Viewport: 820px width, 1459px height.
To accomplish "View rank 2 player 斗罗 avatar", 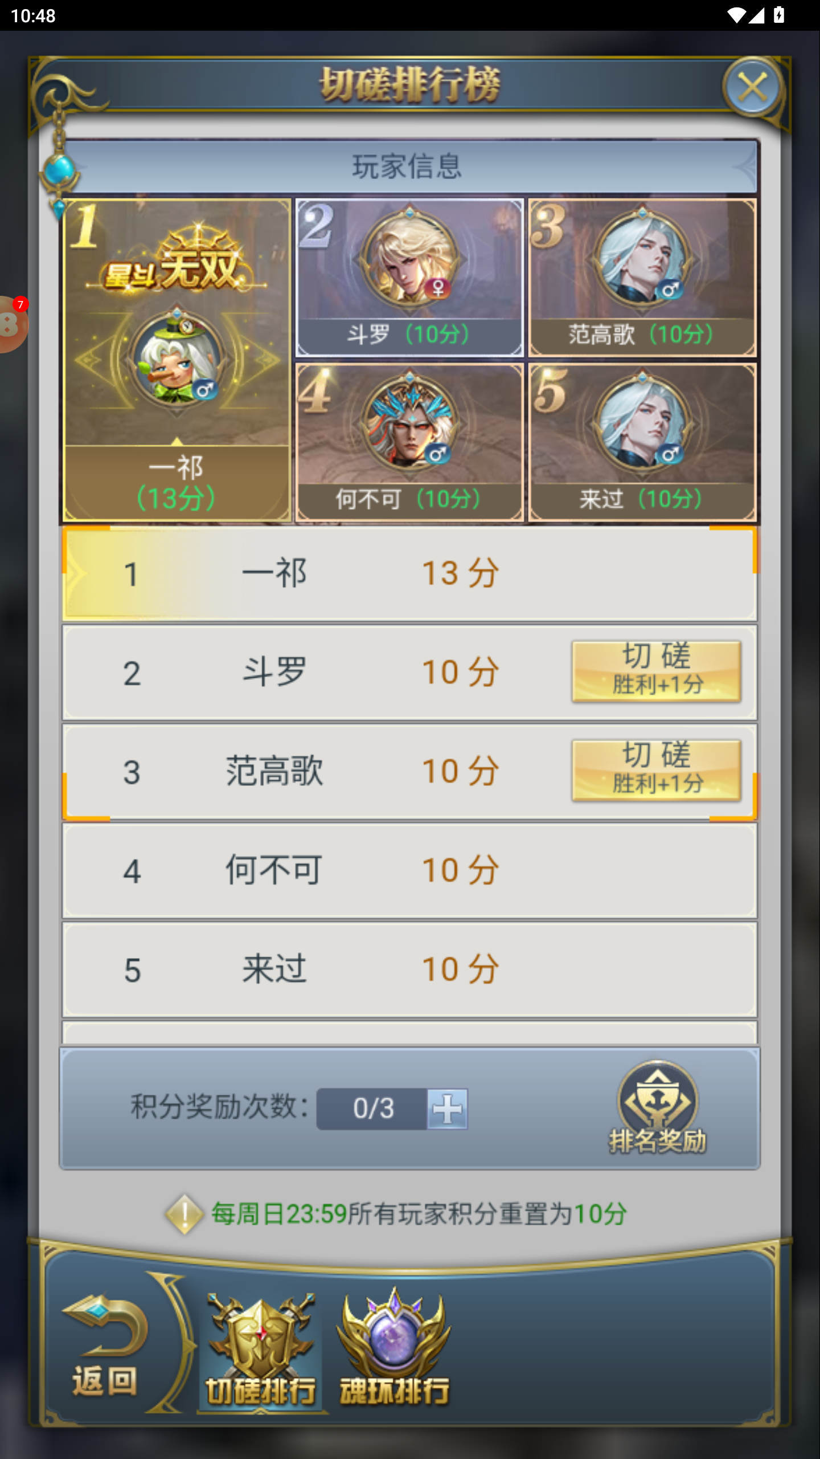I will 409,258.
